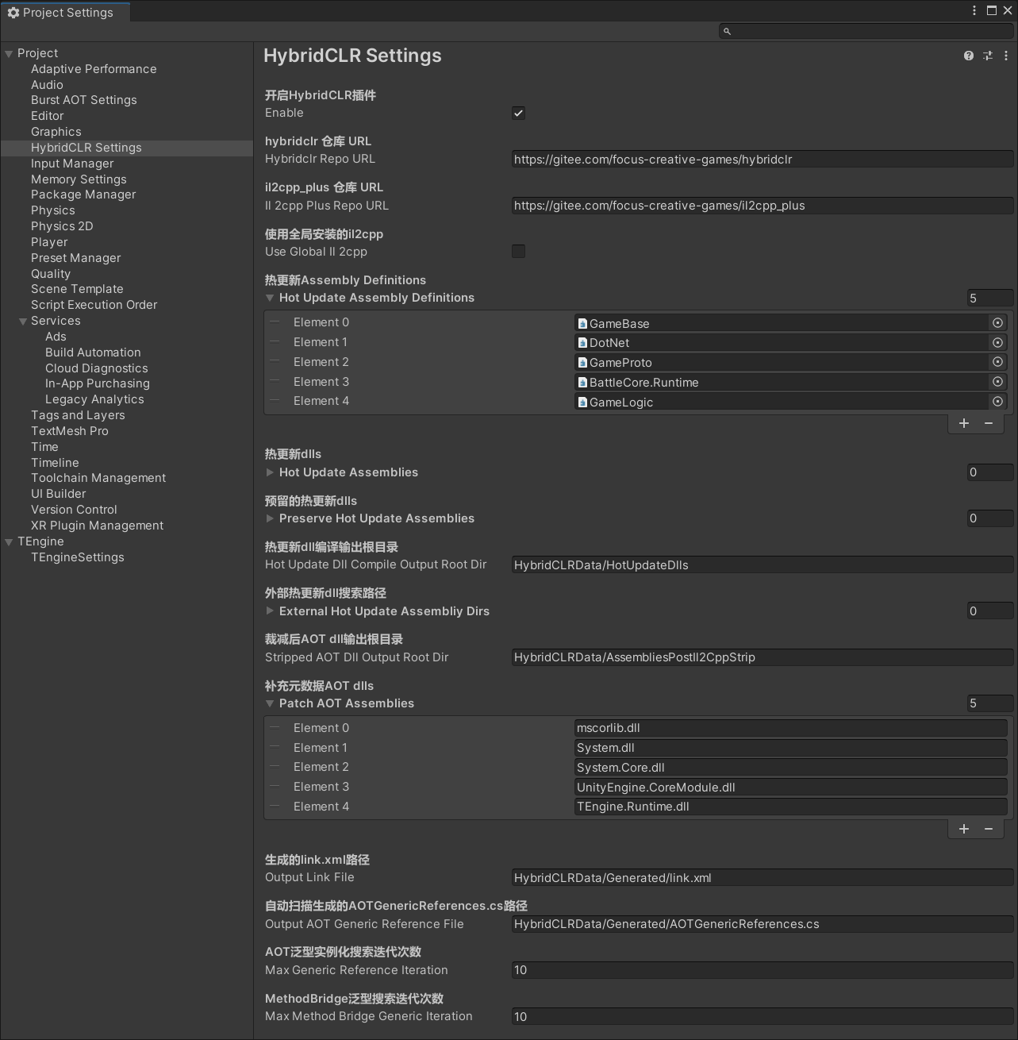
Task: Open the window's three-dot options menu
Action: point(974,10)
